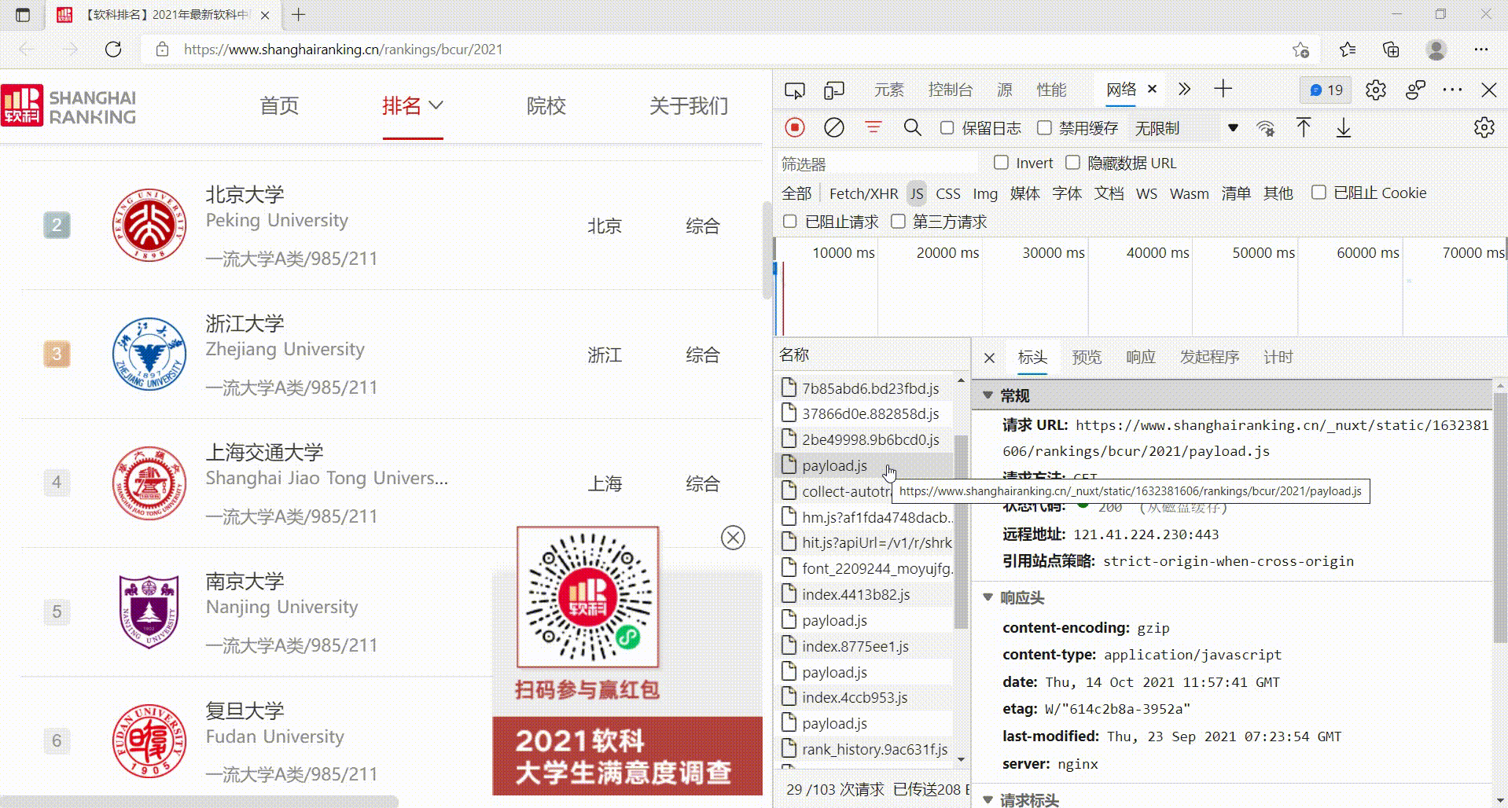Image resolution: width=1508 pixels, height=808 pixels.
Task: Open the 计时 tab of request
Action: click(1278, 358)
